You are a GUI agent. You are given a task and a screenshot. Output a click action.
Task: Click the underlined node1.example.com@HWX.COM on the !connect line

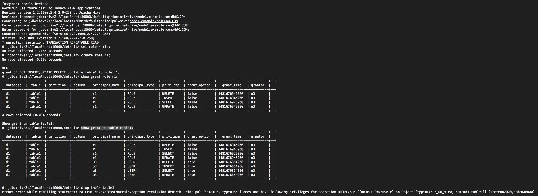pyautogui.click(x=161, y=17)
